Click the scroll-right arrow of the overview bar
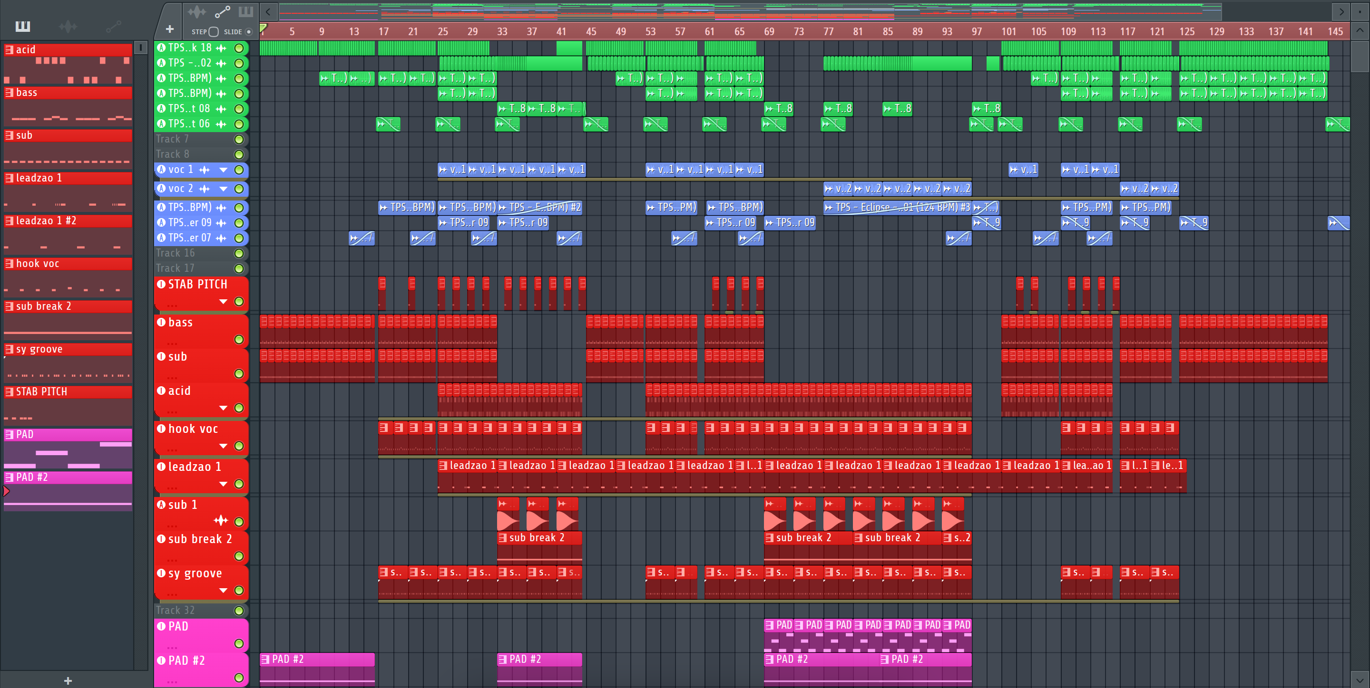This screenshot has height=688, width=1370. click(x=1341, y=11)
